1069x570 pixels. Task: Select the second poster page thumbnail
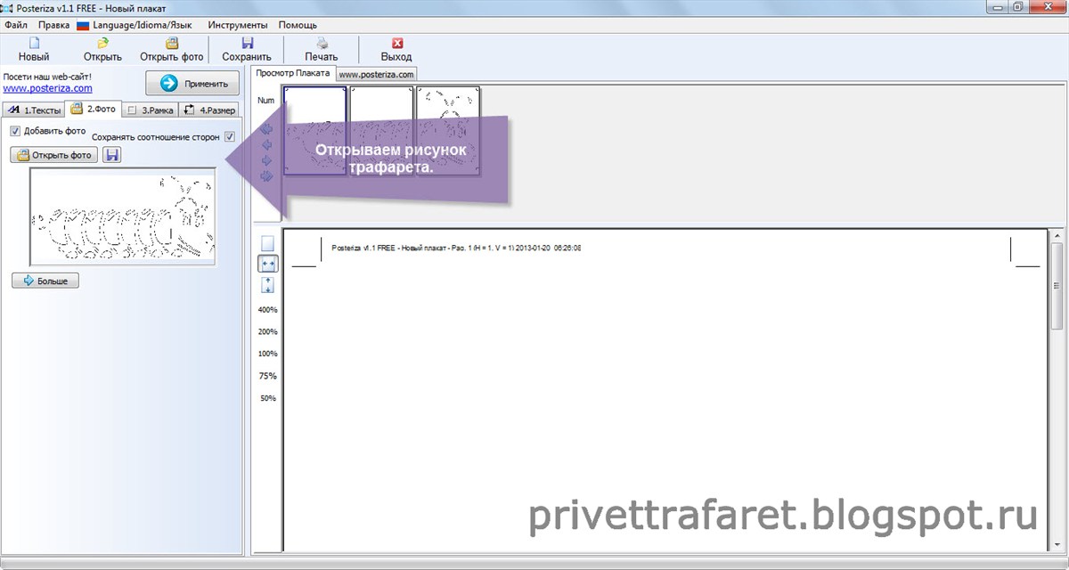coord(381,130)
